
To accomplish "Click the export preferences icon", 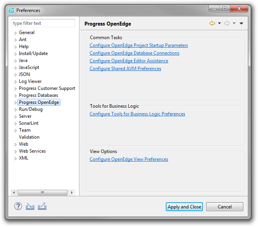I will (x=42, y=206).
